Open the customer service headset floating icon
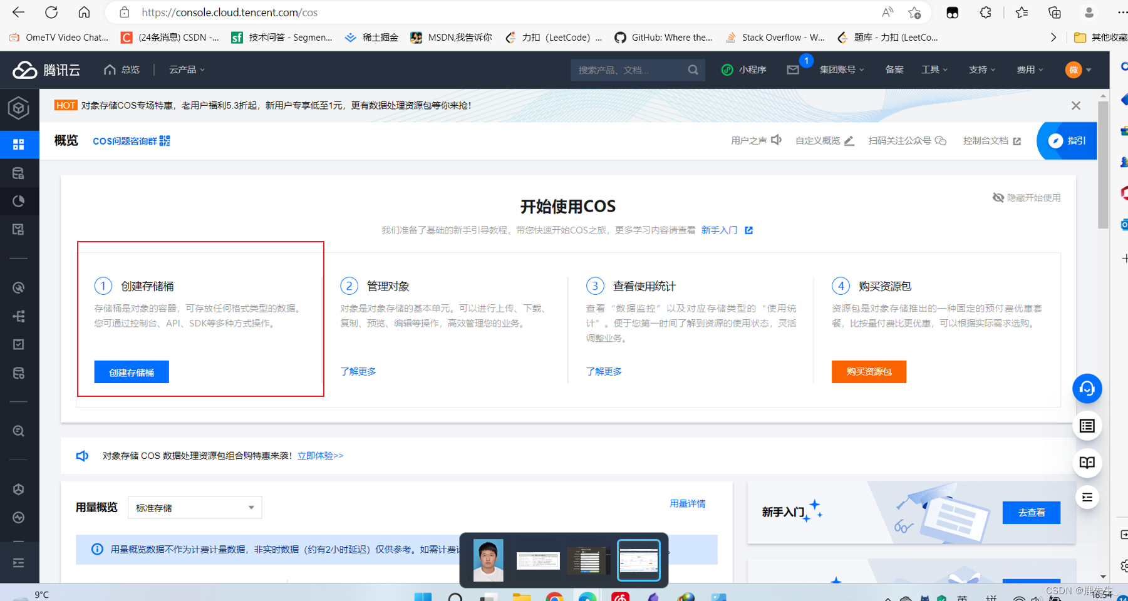The width and height of the screenshot is (1128, 601). [1087, 389]
